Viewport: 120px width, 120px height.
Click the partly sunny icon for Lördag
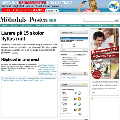pyautogui.click(x=79, y=109)
